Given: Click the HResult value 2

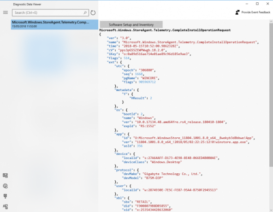Looking at the screenshot, I should 151,98.
